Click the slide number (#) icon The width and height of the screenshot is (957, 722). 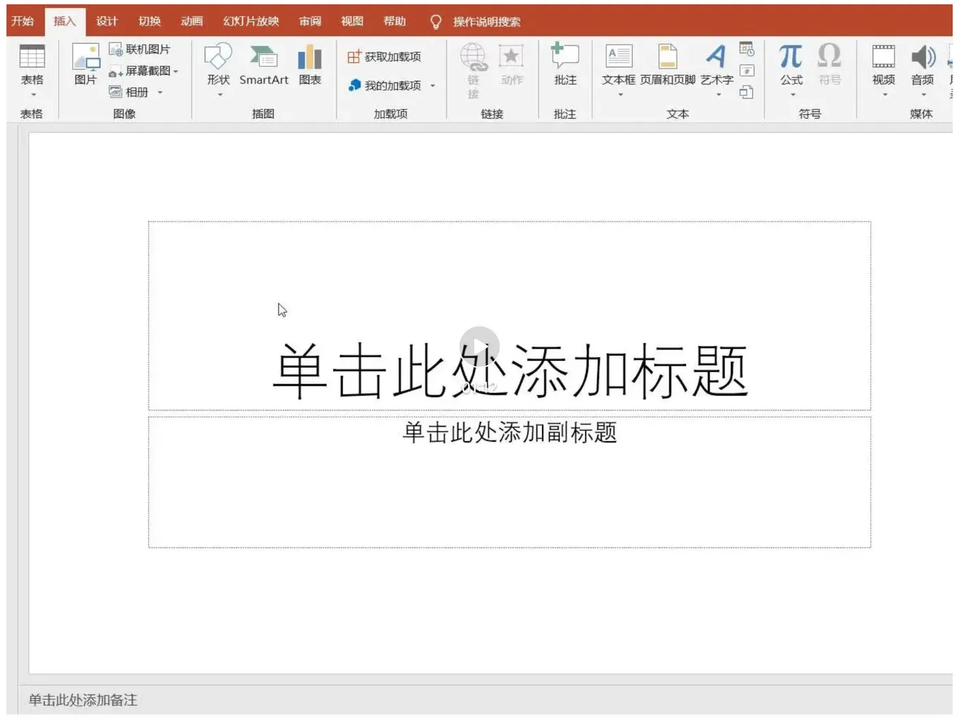point(747,70)
